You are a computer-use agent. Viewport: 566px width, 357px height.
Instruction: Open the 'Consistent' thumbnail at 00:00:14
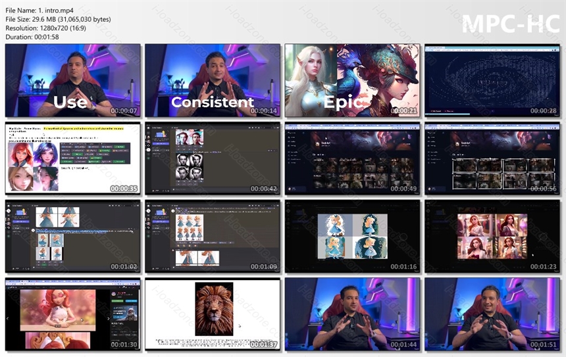(x=213, y=80)
